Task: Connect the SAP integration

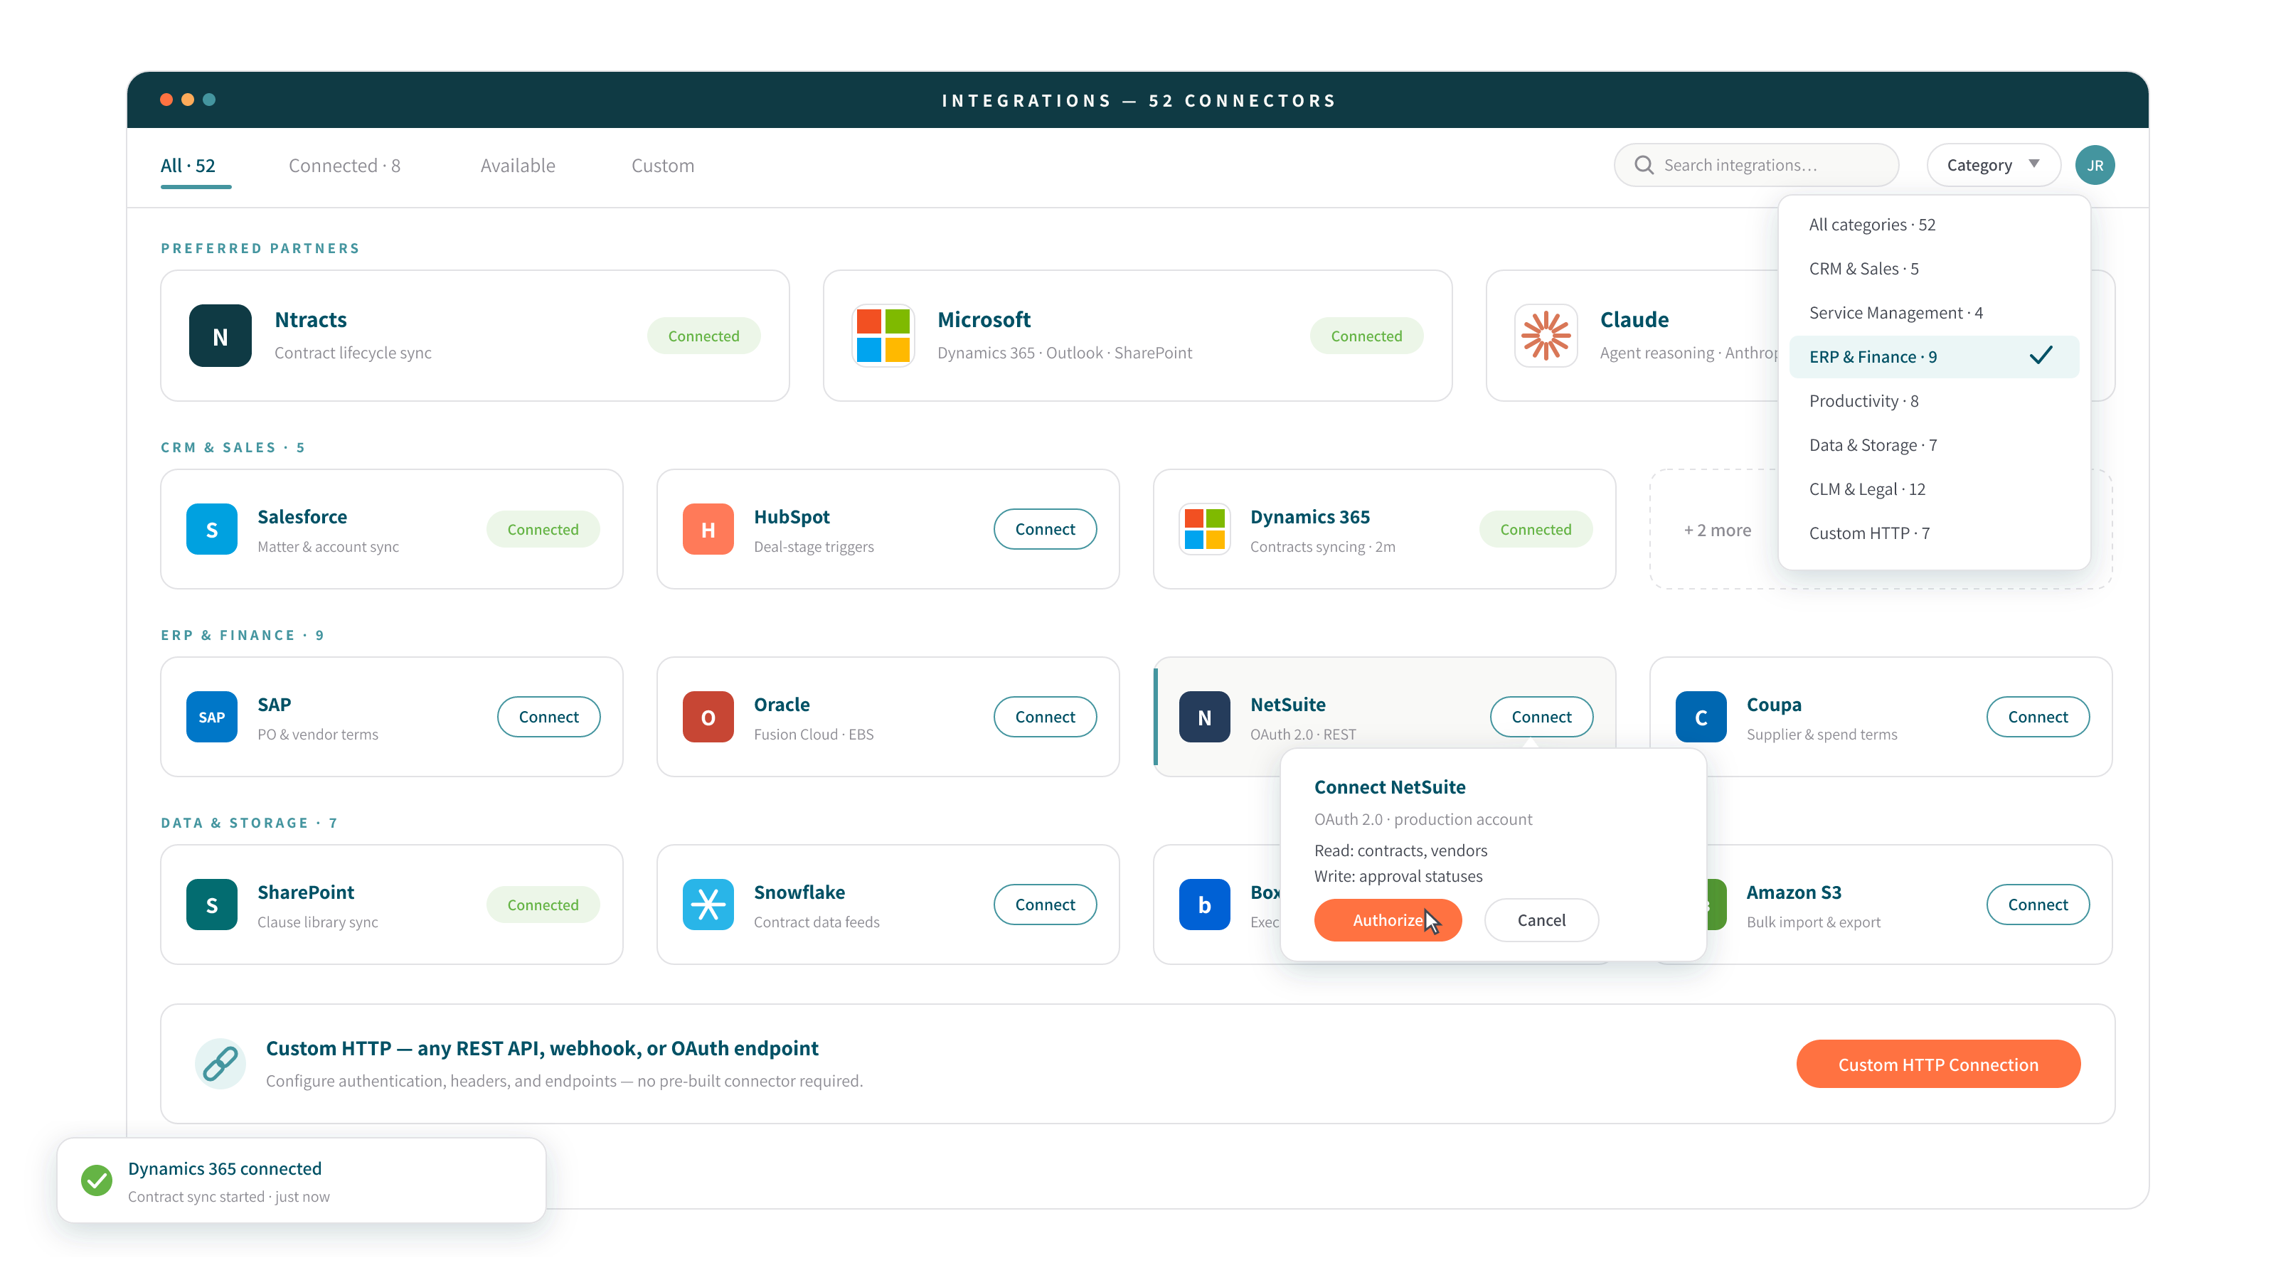Action: click(x=548, y=716)
